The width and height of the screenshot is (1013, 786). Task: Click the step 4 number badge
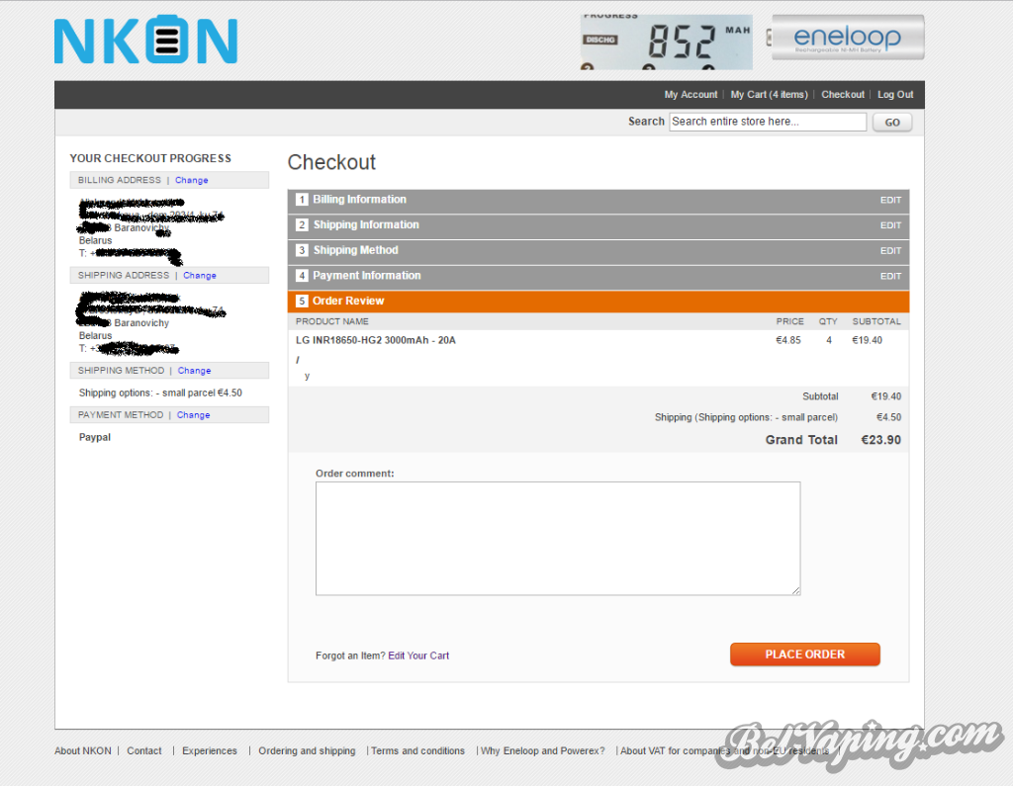point(302,275)
